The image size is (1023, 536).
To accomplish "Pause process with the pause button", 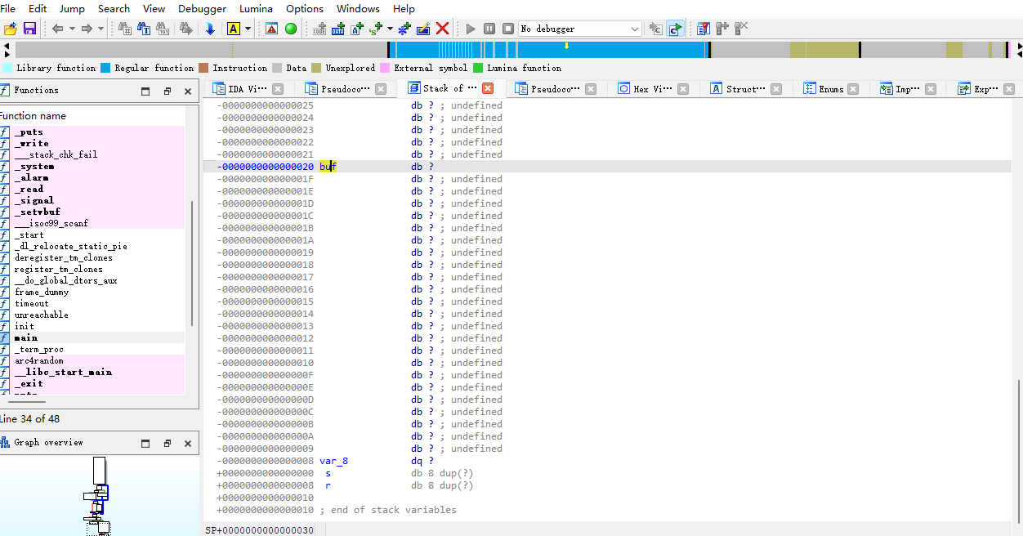I will 489,29.
